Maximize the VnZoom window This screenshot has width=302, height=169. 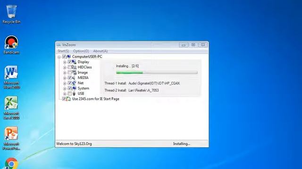click(x=193, y=45)
